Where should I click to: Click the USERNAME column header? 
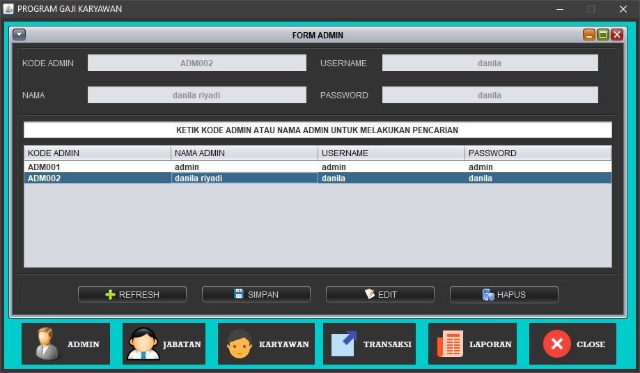pyautogui.click(x=391, y=153)
